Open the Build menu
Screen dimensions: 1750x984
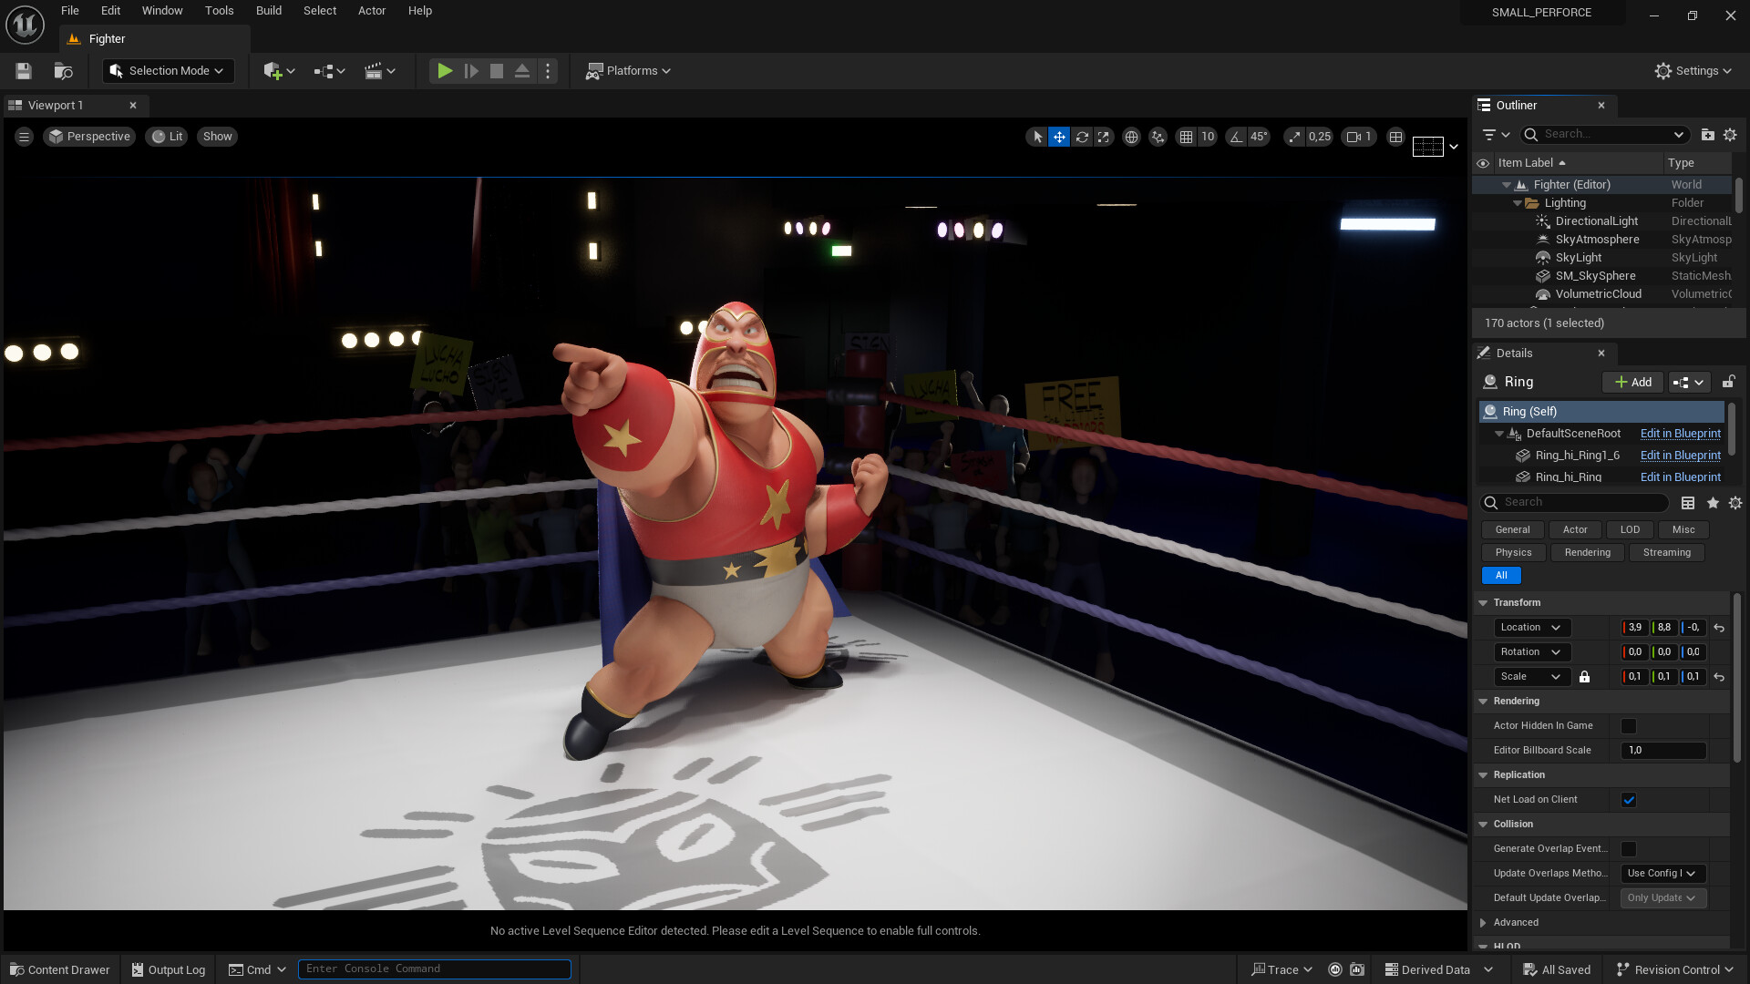coord(268,11)
